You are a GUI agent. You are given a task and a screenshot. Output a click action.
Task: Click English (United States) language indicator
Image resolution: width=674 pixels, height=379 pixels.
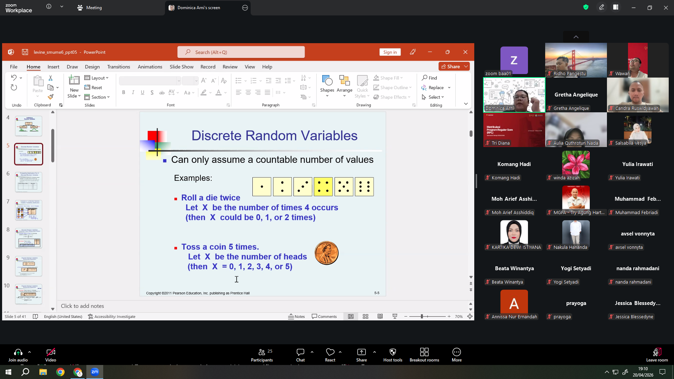(63, 317)
